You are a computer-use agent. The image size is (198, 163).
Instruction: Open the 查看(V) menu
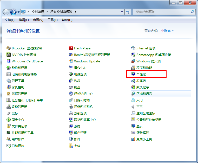tap(38, 20)
